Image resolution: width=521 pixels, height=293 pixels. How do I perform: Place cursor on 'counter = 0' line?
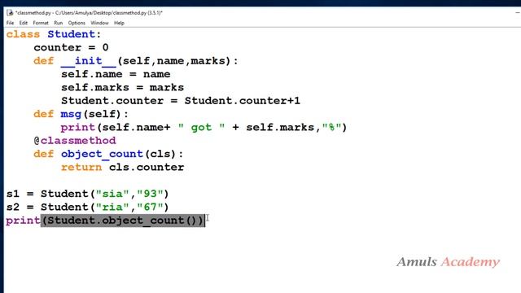coord(71,47)
